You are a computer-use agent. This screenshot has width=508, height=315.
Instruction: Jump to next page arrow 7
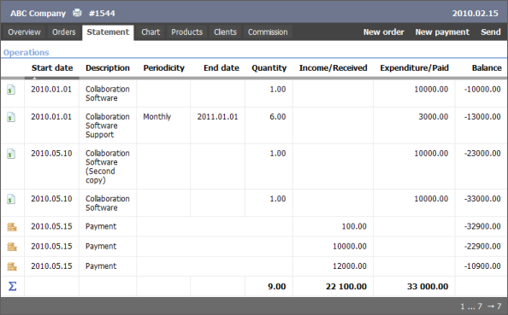pyautogui.click(x=494, y=306)
